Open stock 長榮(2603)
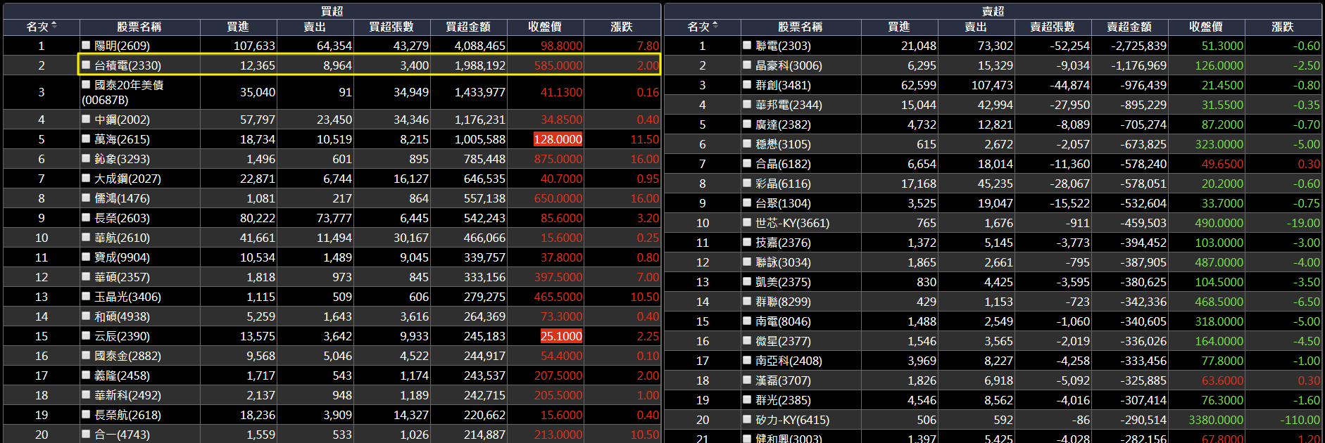The width and height of the screenshot is (1325, 443). (x=123, y=218)
